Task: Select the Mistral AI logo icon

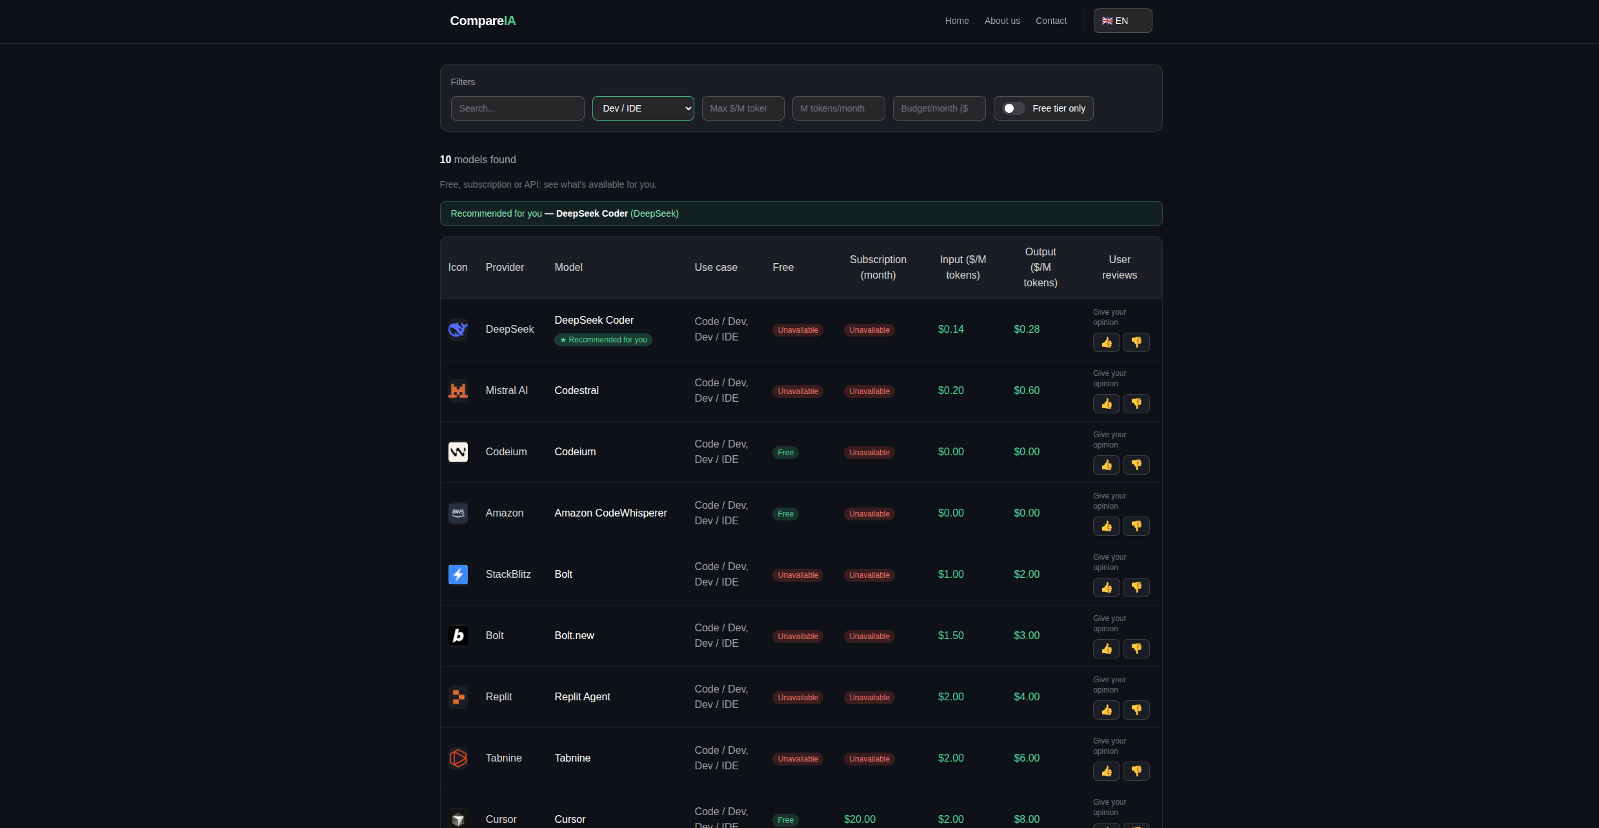Action: pyautogui.click(x=458, y=390)
